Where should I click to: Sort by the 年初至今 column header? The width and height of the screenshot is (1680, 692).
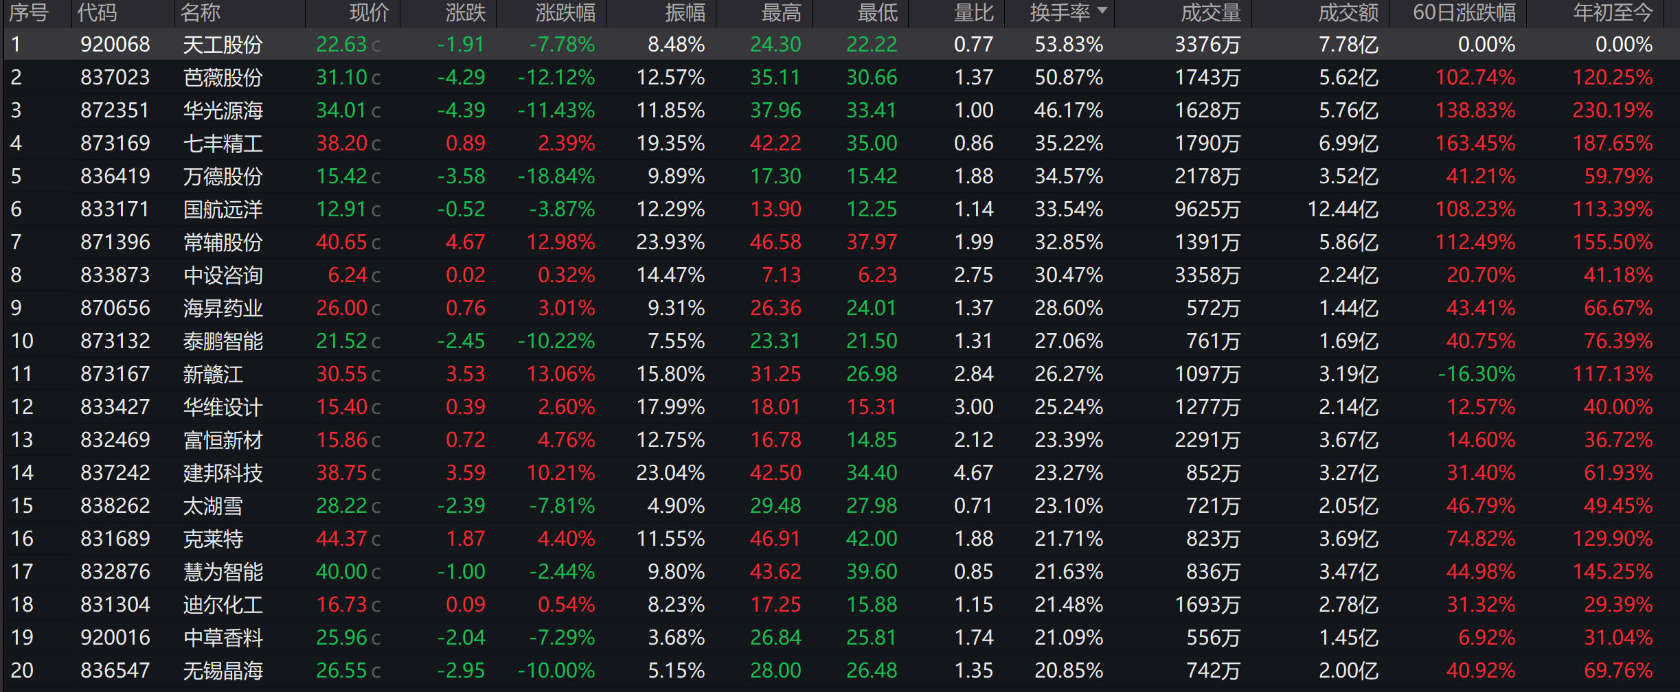1613,12
